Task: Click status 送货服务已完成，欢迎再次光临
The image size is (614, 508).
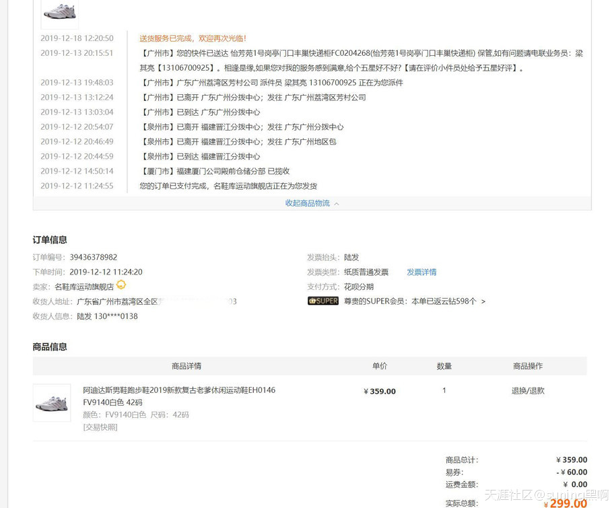Action: click(x=193, y=38)
